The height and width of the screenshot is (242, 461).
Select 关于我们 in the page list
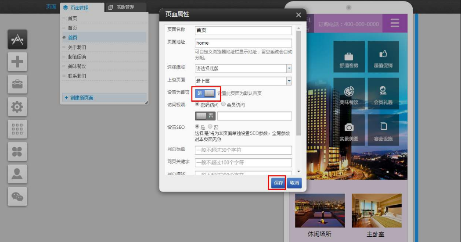pos(77,47)
